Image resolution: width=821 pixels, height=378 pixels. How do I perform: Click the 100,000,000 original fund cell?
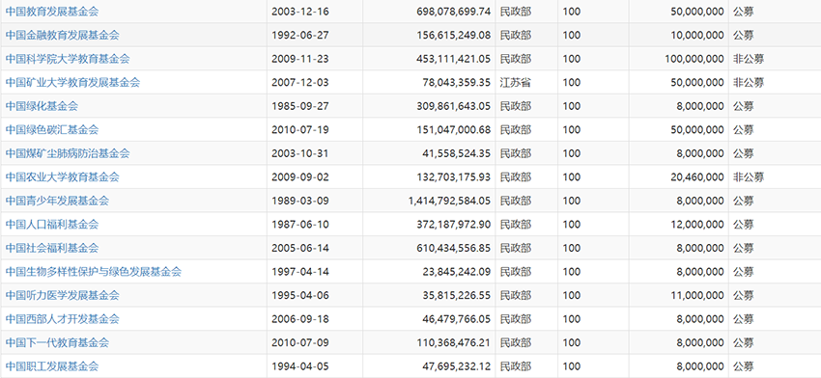pos(679,59)
